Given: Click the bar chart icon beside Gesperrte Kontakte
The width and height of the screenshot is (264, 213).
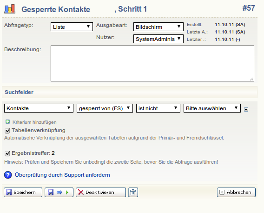Looking at the screenshot, I should click(x=10, y=9).
